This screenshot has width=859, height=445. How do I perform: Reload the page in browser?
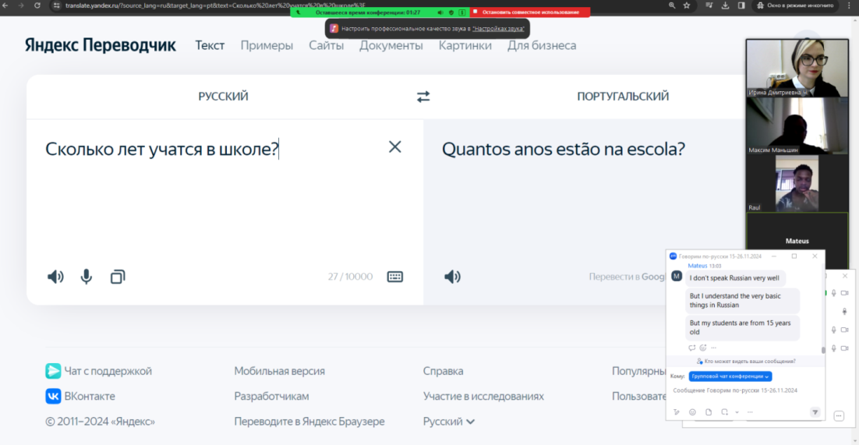37,5
